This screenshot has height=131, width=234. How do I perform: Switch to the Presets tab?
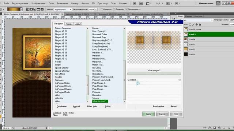69,24
